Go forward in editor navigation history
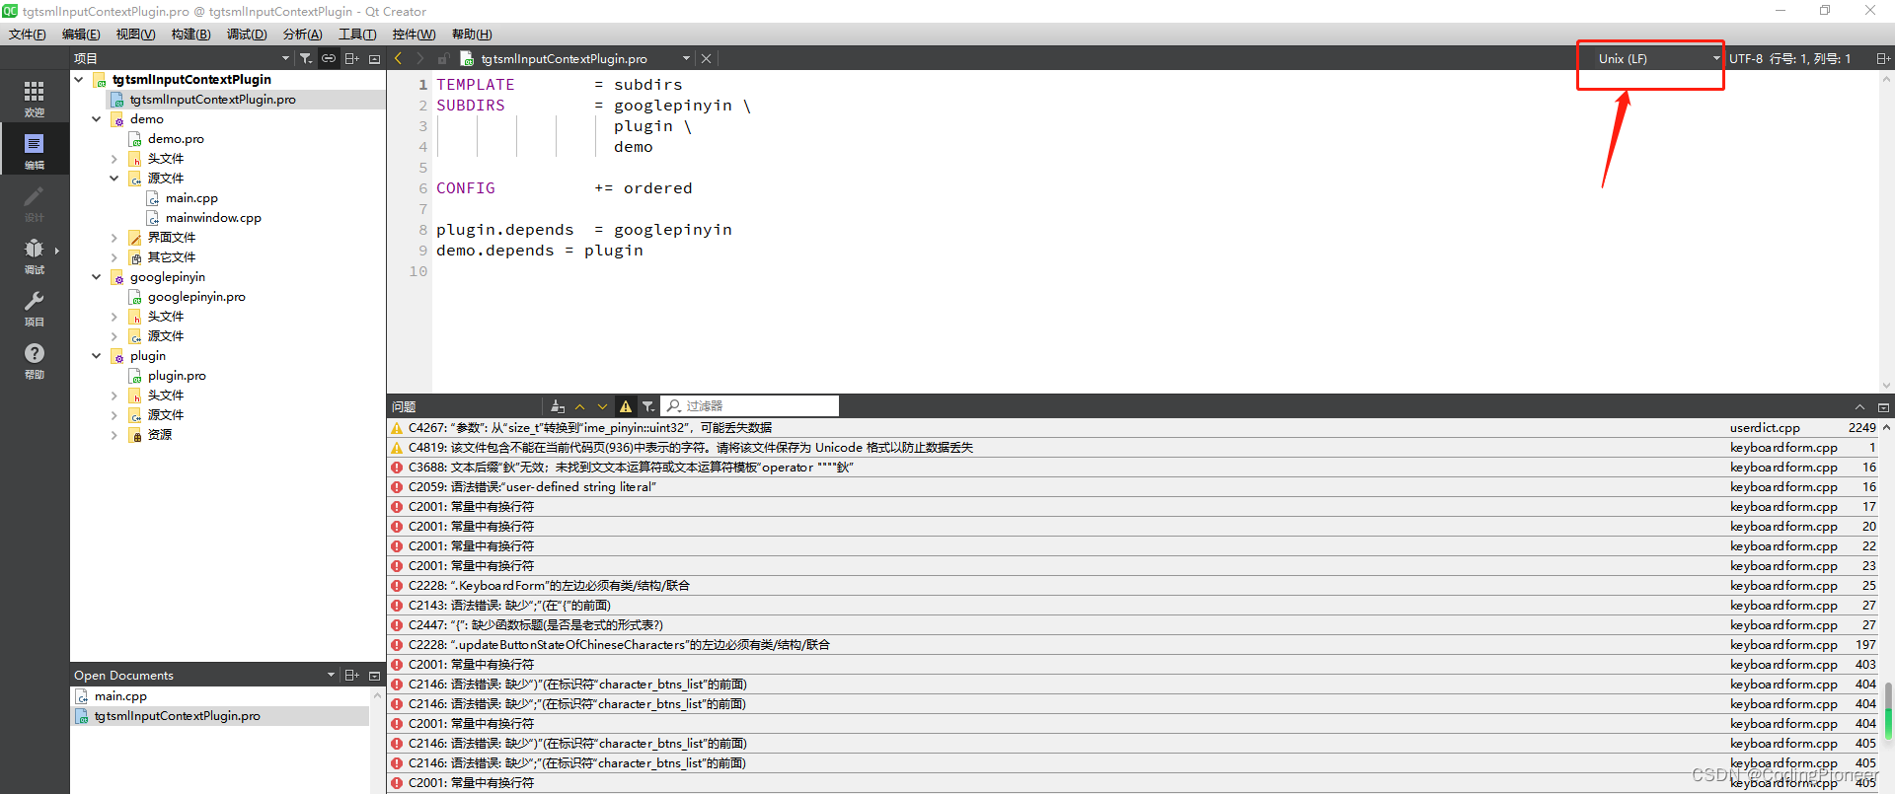 419,59
